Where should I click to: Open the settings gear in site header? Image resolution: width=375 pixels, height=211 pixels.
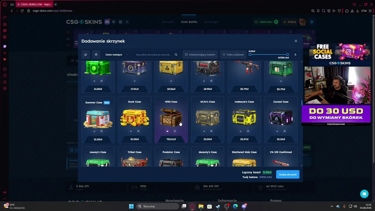pyautogui.click(x=312, y=22)
